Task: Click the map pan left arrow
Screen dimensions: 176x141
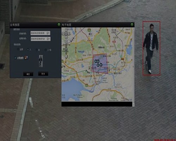Action: (63, 33)
